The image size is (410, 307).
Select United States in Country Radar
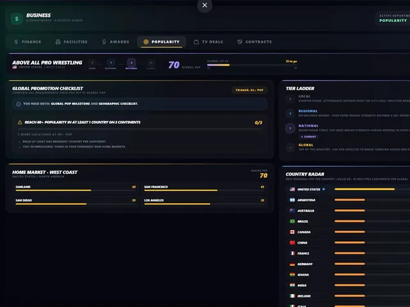pos(349,189)
